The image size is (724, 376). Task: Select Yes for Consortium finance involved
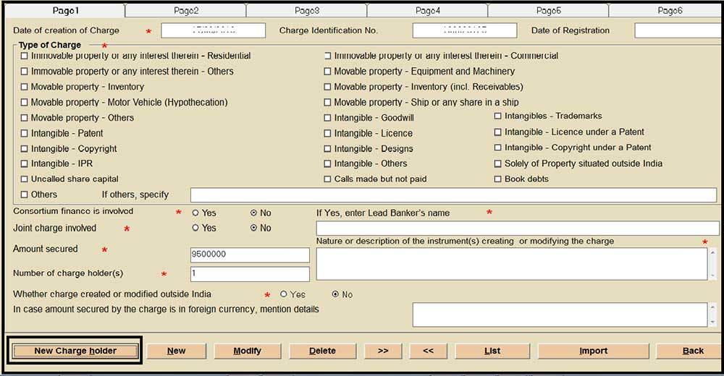coord(195,213)
